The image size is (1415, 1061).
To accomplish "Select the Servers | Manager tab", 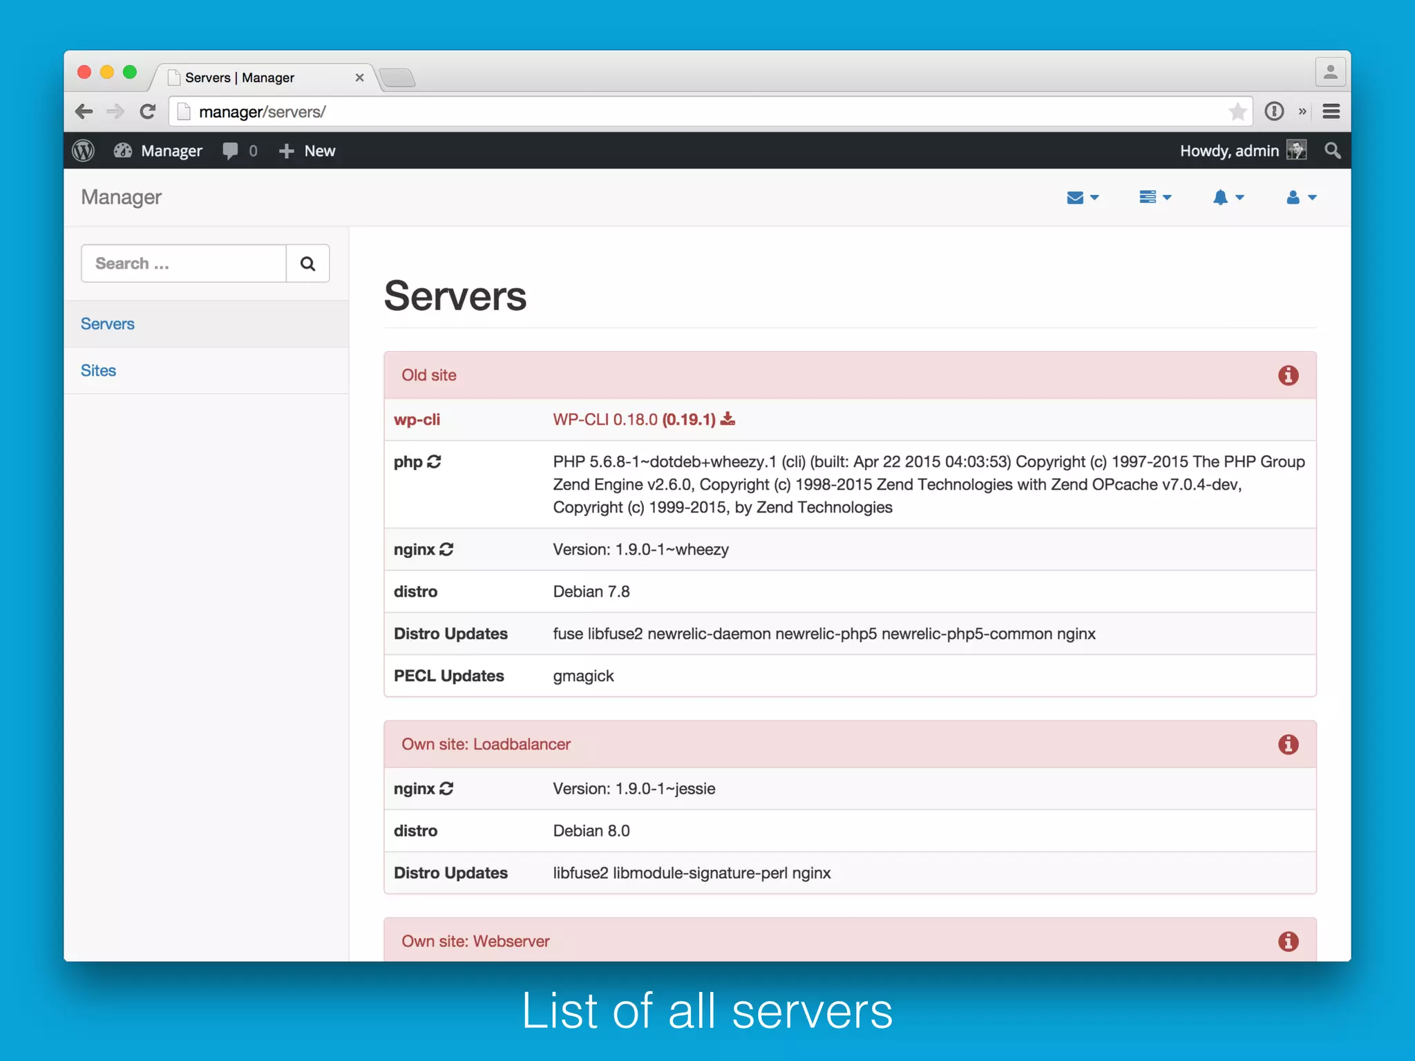I will 263,77.
